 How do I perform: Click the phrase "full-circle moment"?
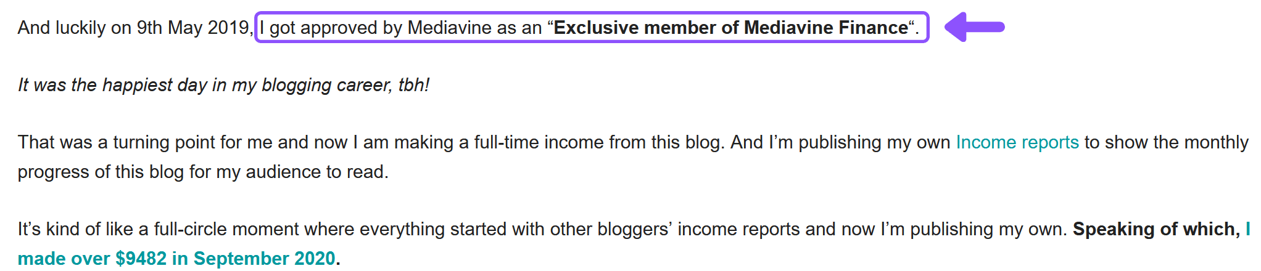pos(228,229)
